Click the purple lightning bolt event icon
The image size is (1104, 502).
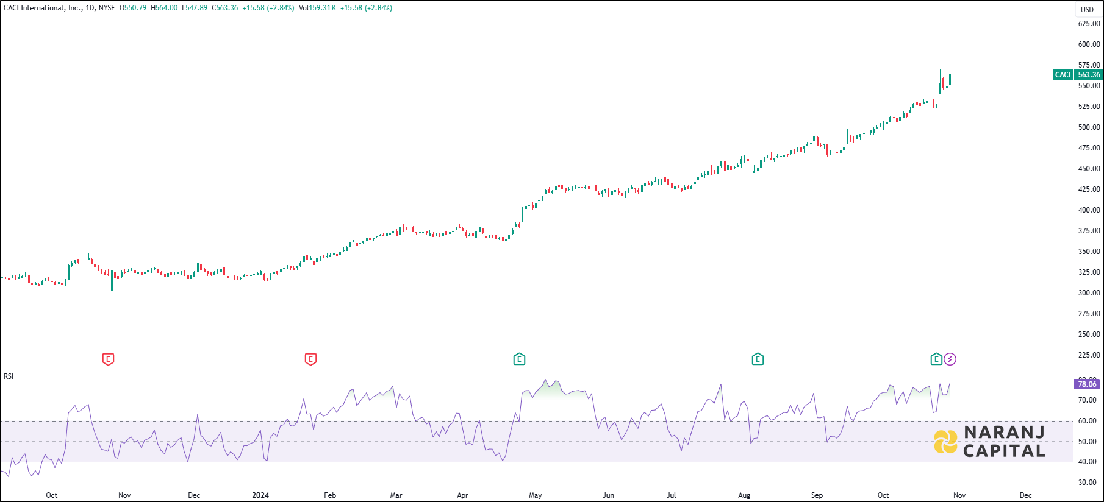coord(950,359)
